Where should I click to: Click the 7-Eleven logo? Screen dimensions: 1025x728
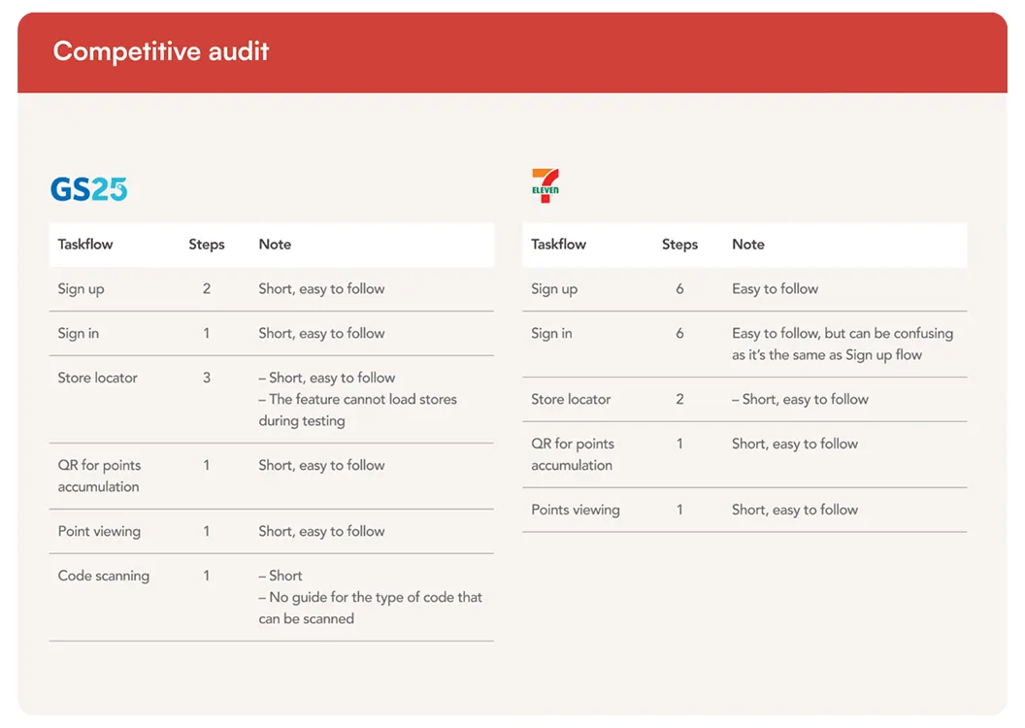coord(546,185)
